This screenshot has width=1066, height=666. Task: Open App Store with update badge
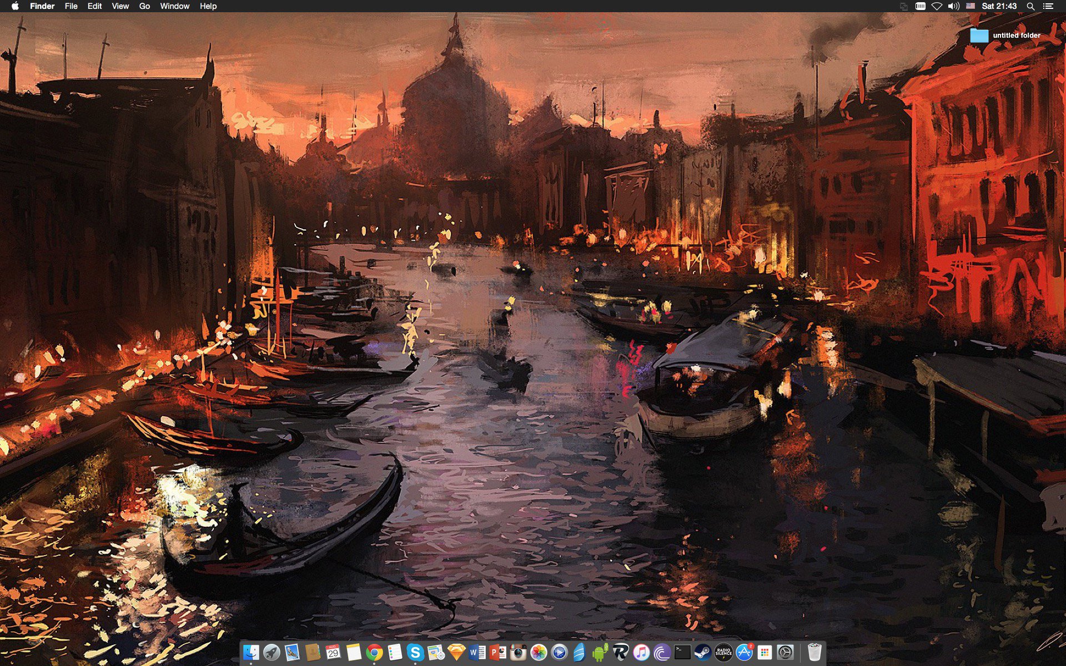tap(744, 653)
